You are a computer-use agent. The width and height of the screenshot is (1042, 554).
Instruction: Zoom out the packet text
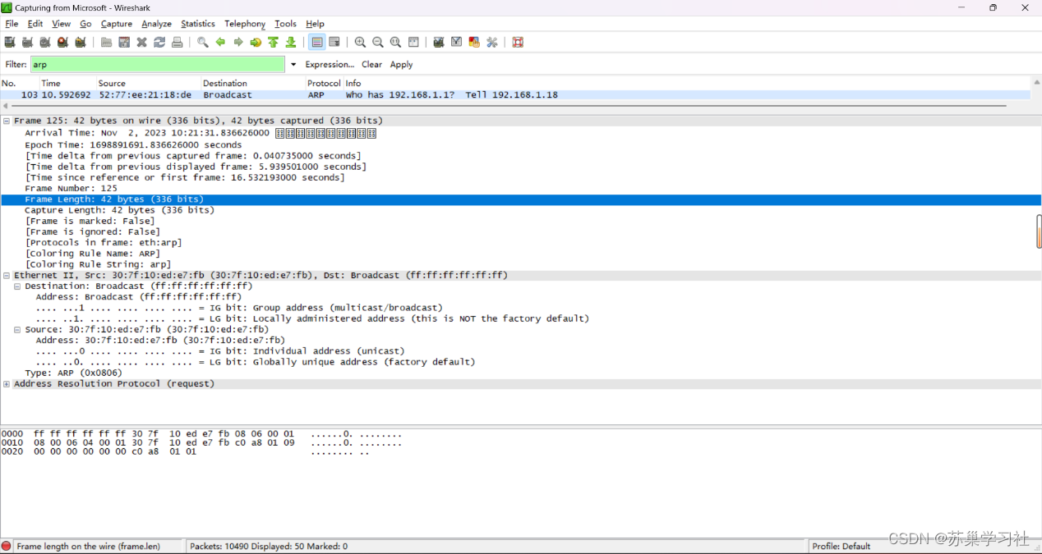(378, 42)
